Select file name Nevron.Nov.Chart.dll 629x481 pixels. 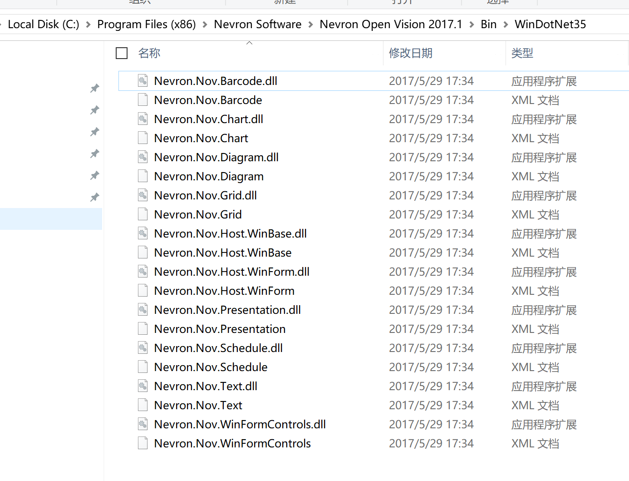click(x=209, y=119)
